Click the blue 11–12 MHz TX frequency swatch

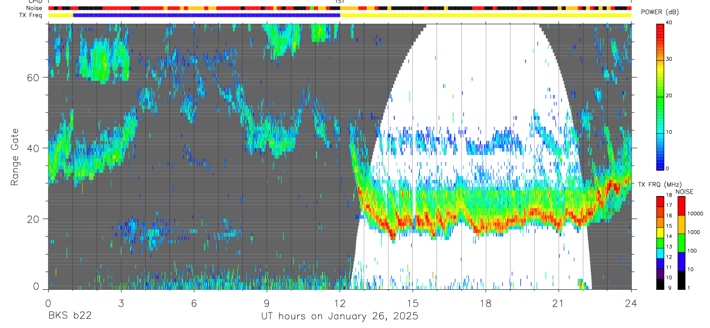click(x=660, y=263)
